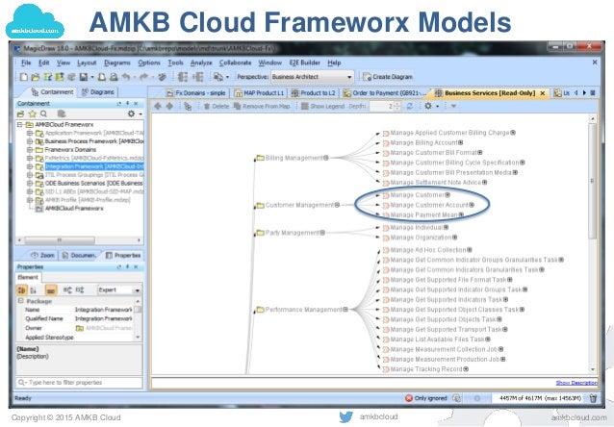Click the star favorites icon in Containment

[x=33, y=113]
